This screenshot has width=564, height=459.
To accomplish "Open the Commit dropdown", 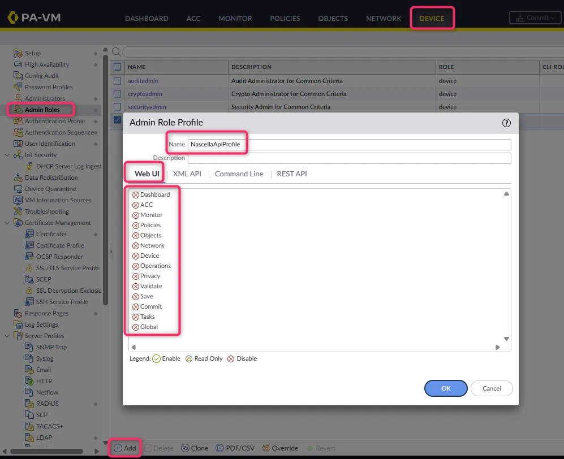I will (536, 18).
